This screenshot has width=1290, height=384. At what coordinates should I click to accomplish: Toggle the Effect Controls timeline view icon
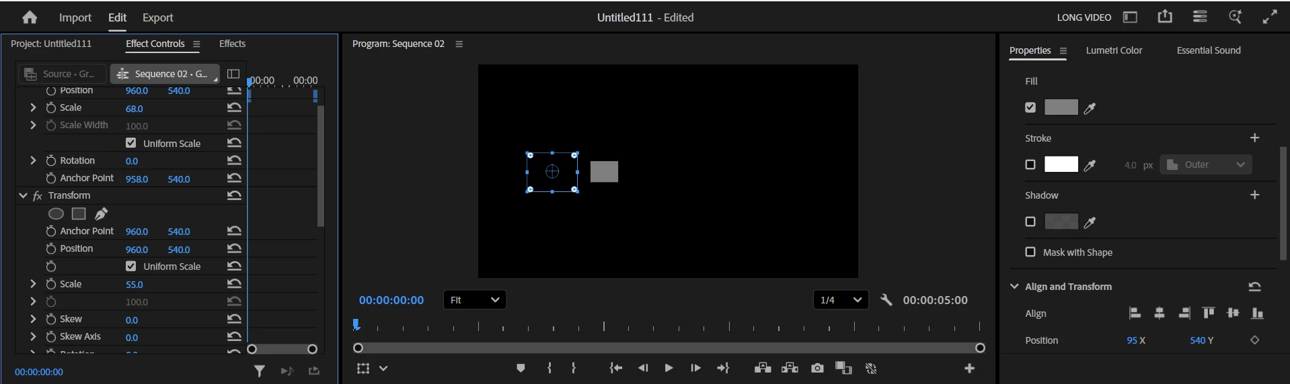[x=233, y=74]
